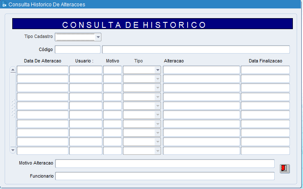Click the grid scrollbar down arrow

[13, 150]
